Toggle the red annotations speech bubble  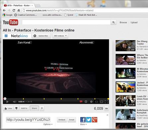(x=81, y=102)
